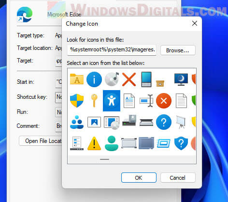Confirm icon selection with OK
Image resolution: width=228 pixels, height=202 pixels.
point(139,178)
